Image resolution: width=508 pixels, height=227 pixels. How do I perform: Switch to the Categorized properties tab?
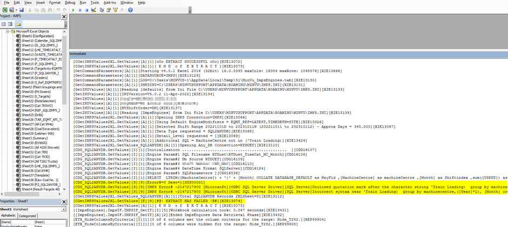tap(28, 215)
